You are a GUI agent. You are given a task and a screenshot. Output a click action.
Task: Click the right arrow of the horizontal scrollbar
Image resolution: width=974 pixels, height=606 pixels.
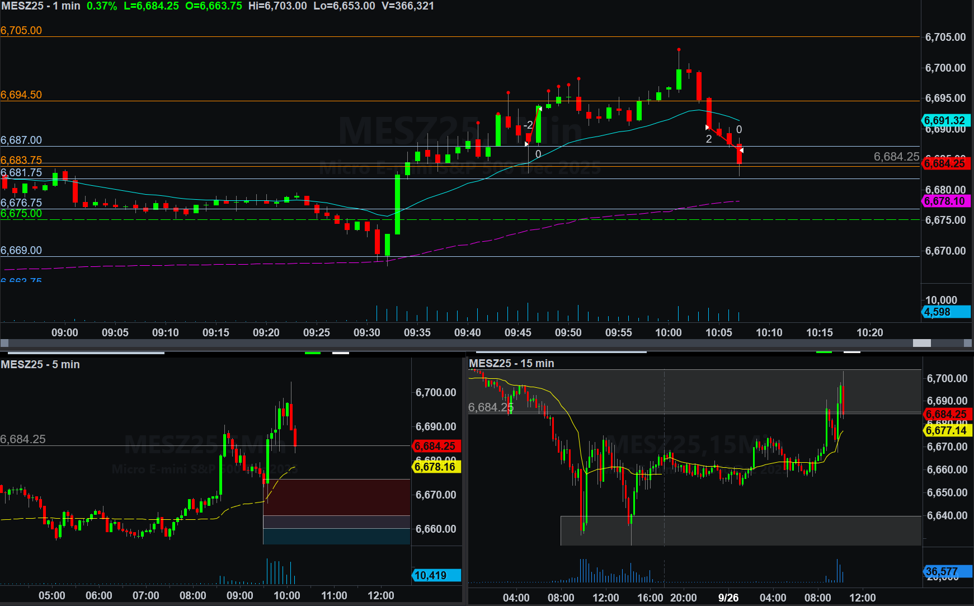(968, 343)
